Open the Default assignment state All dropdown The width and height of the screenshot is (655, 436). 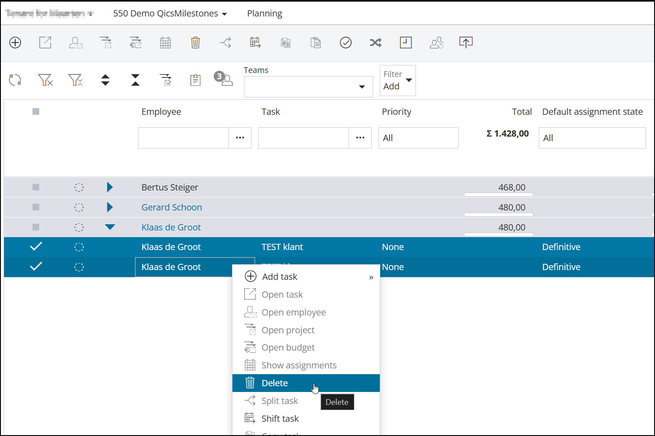(592, 138)
